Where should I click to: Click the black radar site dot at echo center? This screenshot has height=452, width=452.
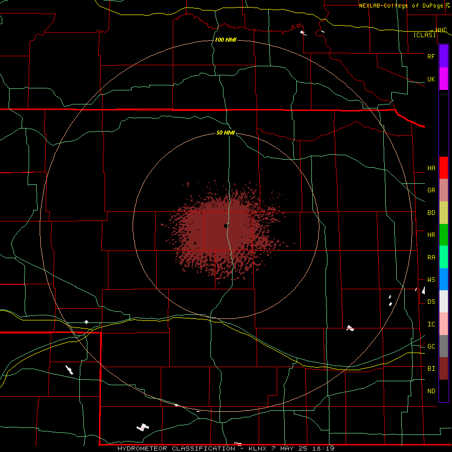coord(225,225)
